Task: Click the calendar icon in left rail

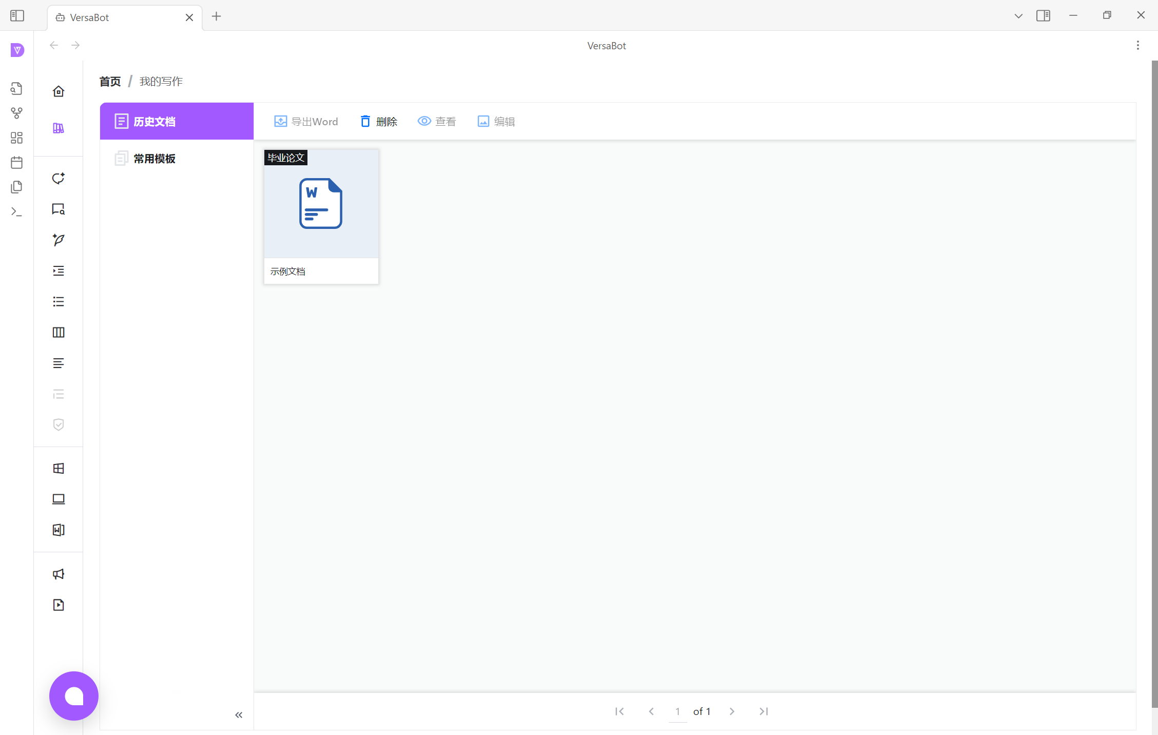Action: point(16,163)
